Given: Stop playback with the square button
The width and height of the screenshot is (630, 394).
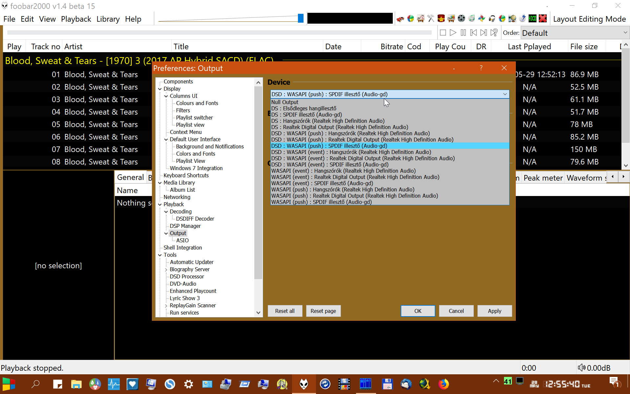Looking at the screenshot, I should pos(443,33).
